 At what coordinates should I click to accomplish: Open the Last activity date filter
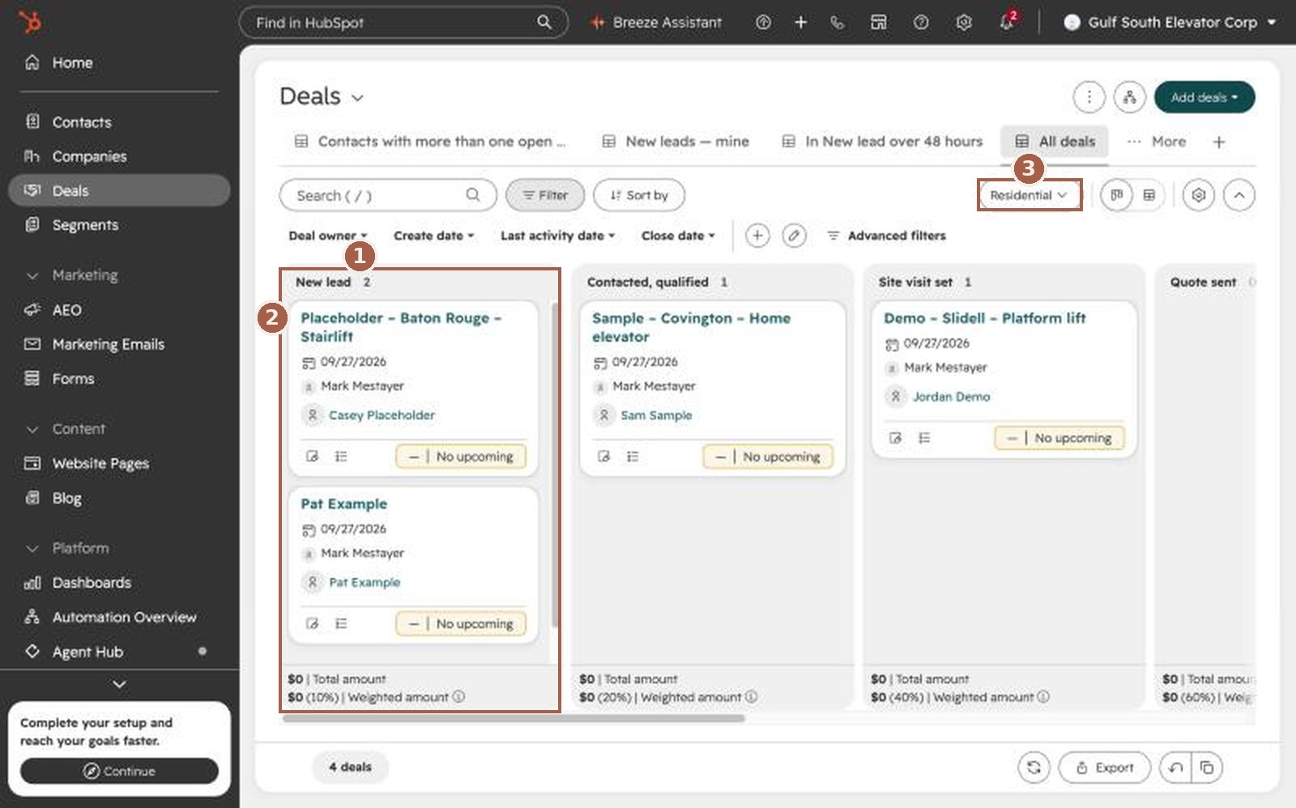(x=557, y=236)
